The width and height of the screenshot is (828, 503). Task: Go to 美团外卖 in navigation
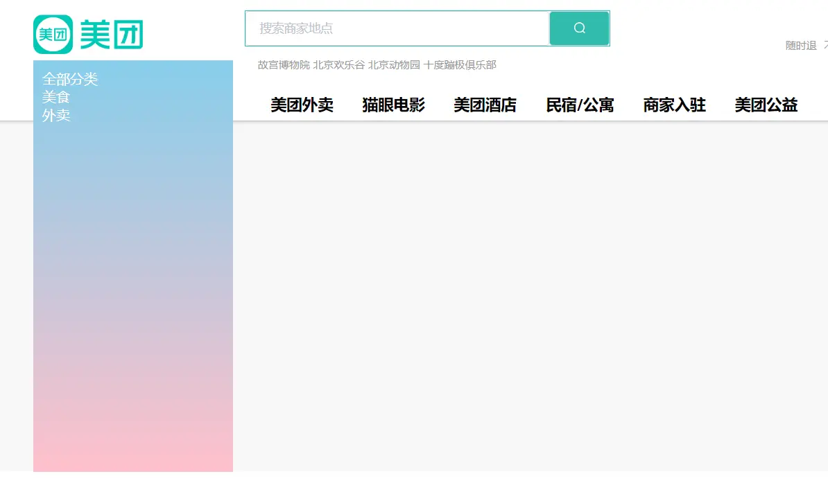[302, 105]
